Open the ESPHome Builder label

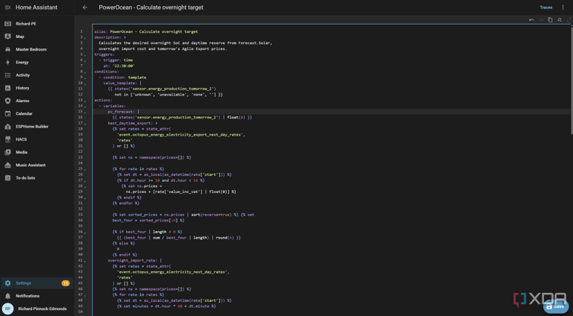pos(32,127)
